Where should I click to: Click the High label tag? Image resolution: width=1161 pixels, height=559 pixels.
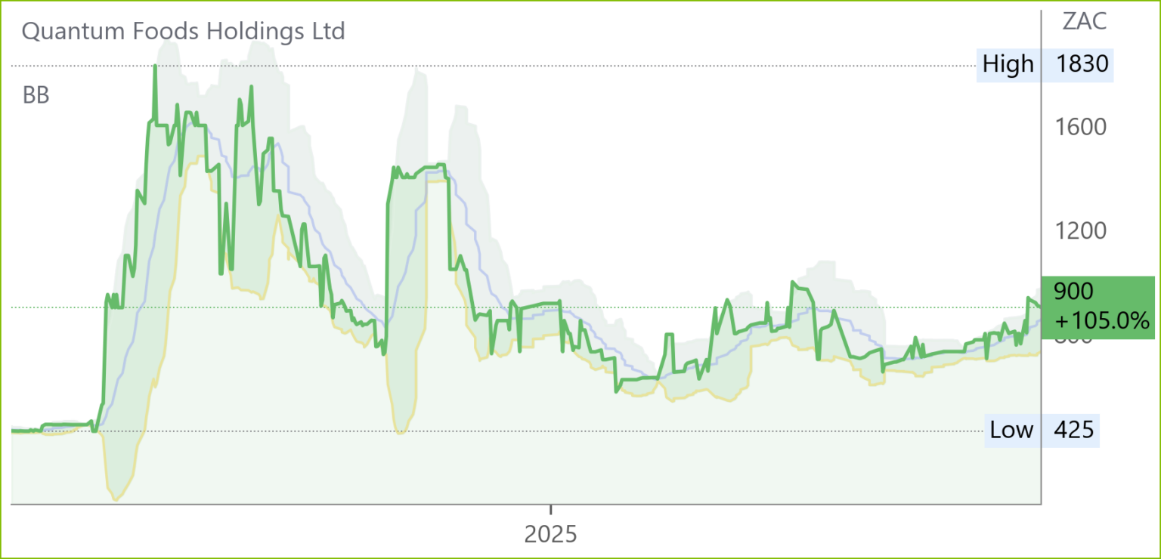(x=1008, y=65)
